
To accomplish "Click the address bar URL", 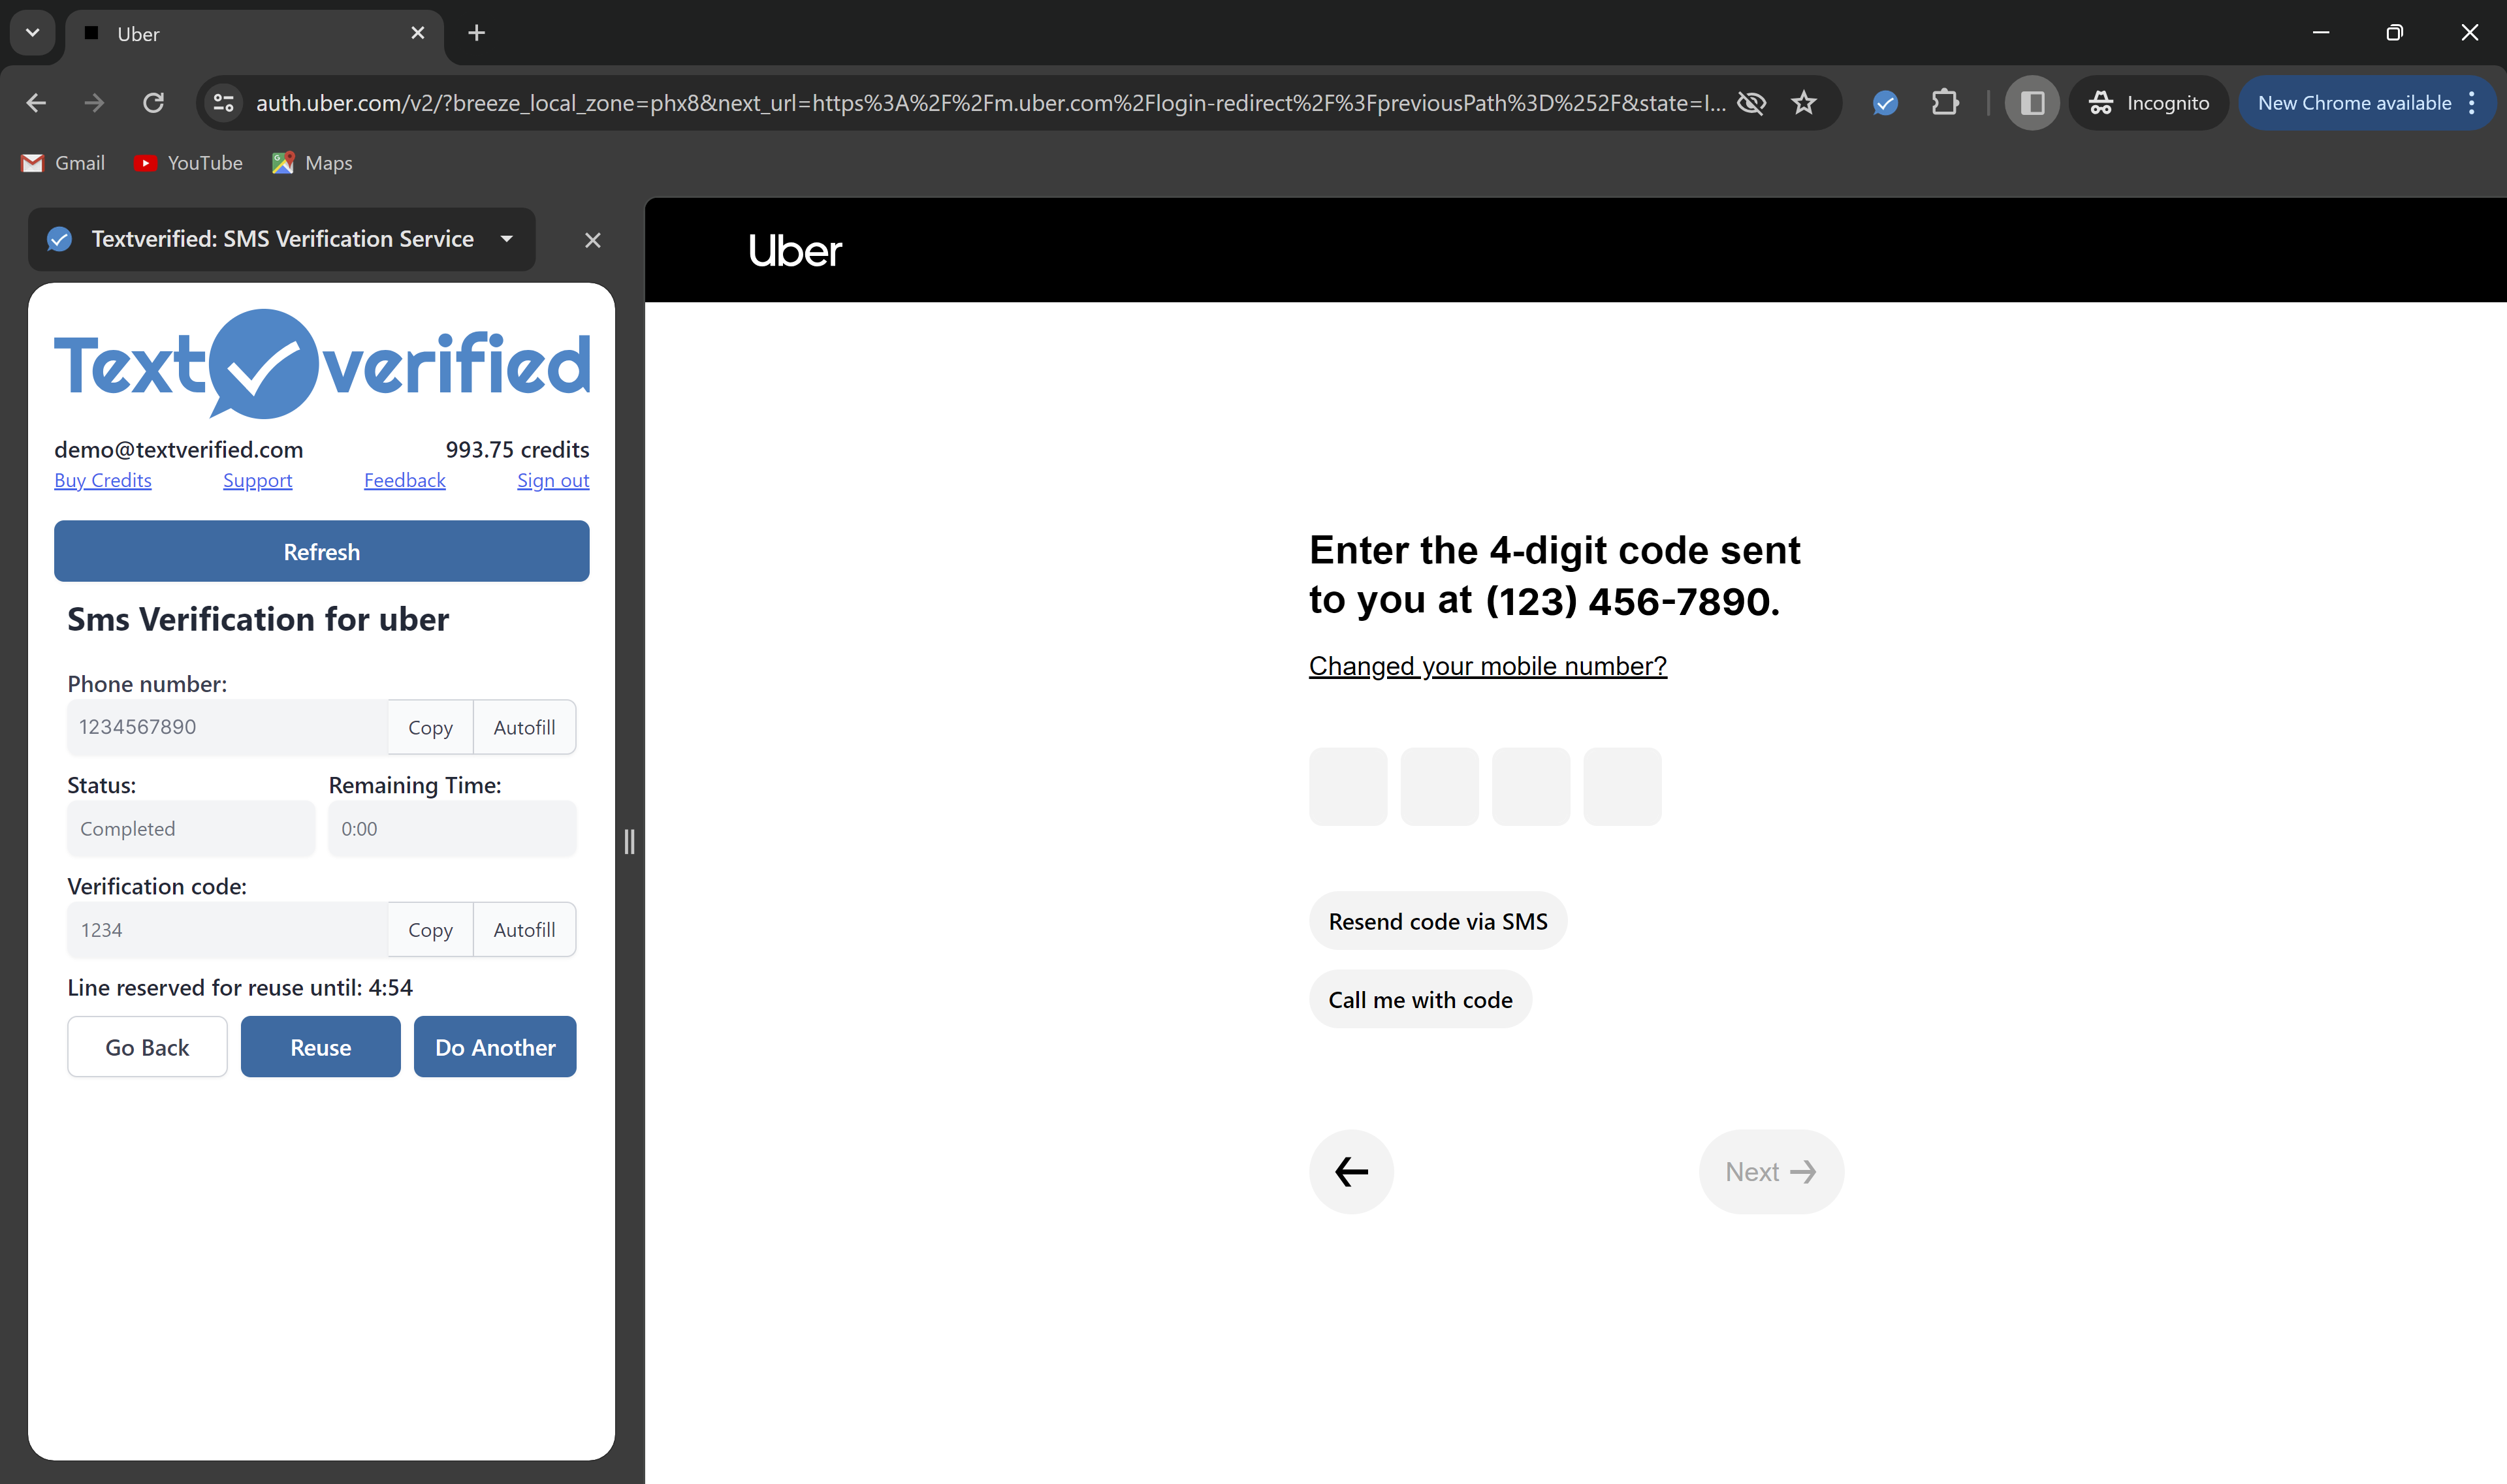I will pos(990,103).
